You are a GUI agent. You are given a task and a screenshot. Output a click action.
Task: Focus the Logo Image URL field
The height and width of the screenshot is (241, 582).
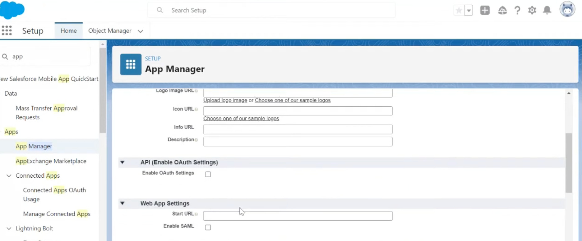[298, 93]
